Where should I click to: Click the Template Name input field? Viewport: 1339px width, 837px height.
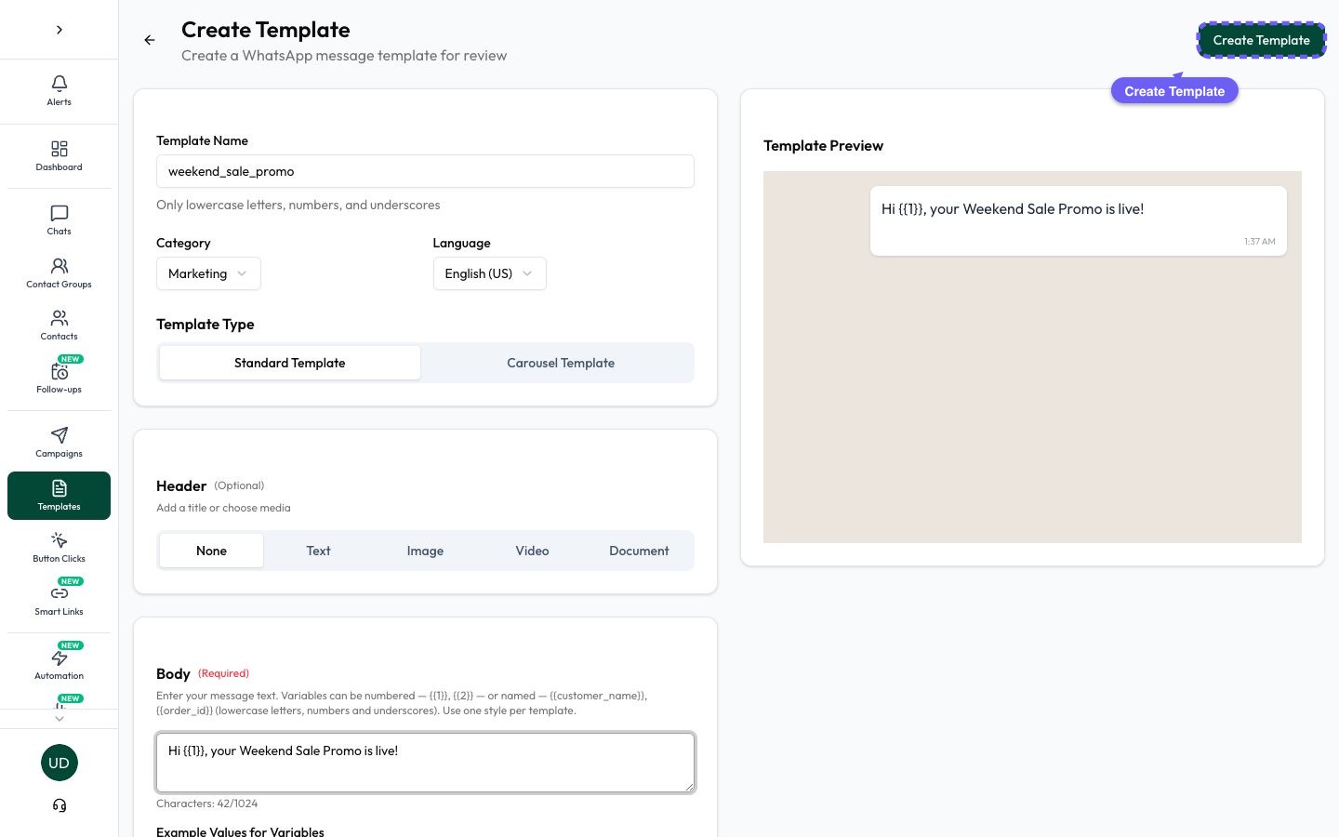(425, 171)
